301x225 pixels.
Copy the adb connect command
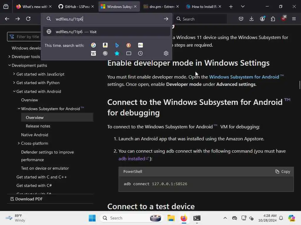click(283, 172)
